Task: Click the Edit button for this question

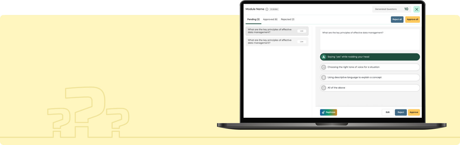Action: 387,112
